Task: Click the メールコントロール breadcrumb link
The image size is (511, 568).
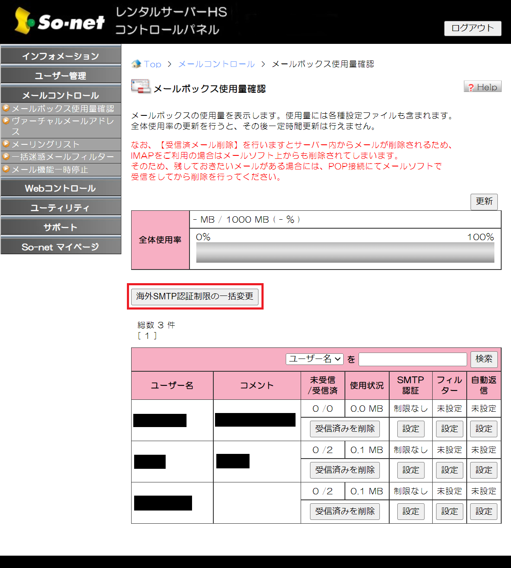Action: pos(216,64)
